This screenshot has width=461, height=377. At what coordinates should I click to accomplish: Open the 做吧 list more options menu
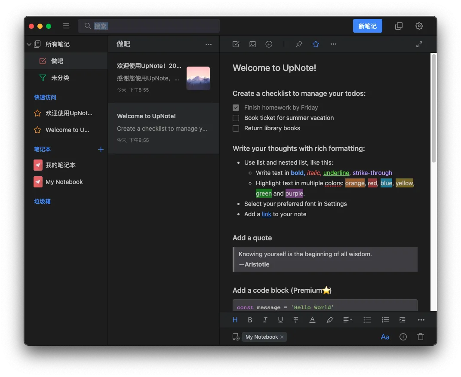pos(209,44)
